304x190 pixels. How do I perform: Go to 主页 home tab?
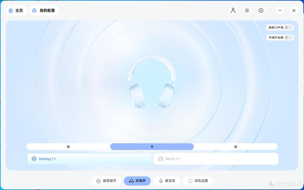16,10
